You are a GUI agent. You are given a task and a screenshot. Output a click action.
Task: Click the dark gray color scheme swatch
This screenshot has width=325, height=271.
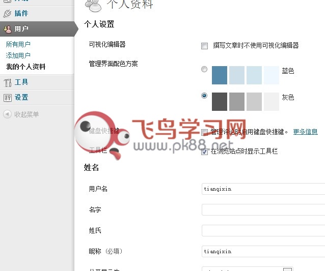point(220,101)
